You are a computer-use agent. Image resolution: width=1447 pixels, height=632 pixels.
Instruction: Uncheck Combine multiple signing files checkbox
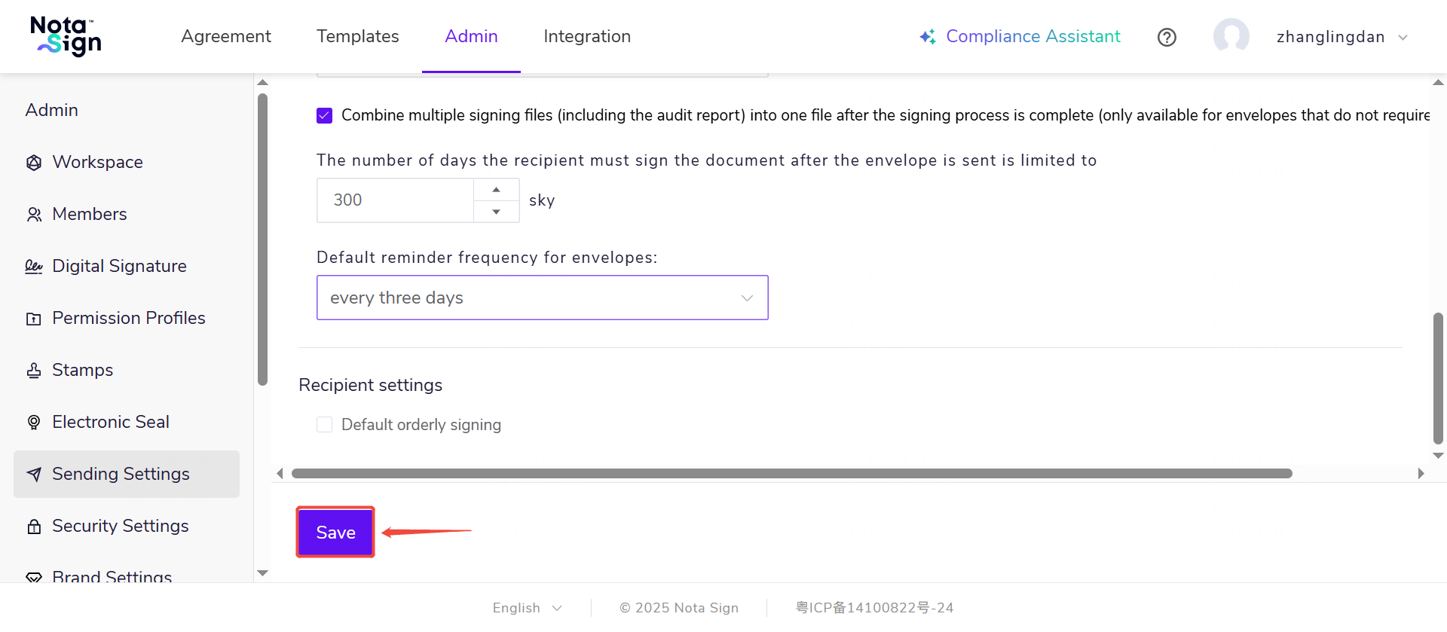(325, 115)
